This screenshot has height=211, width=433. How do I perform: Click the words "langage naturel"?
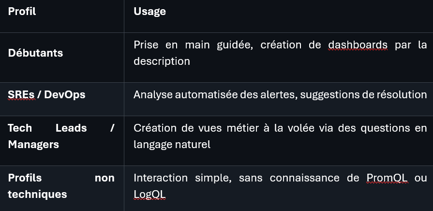point(172,145)
